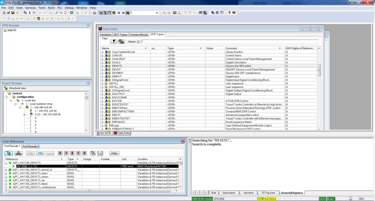
Task: Toggle R/W rights checkbox for DINPUT row
Action: point(286,77)
